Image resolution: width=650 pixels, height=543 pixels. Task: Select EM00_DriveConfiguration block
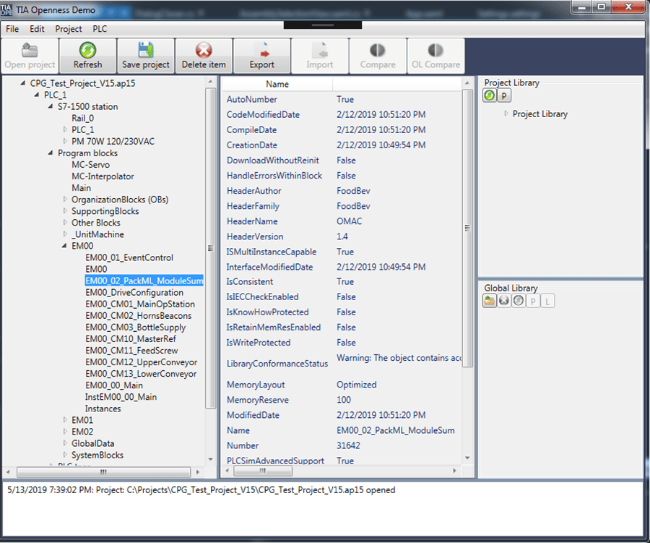[134, 292]
